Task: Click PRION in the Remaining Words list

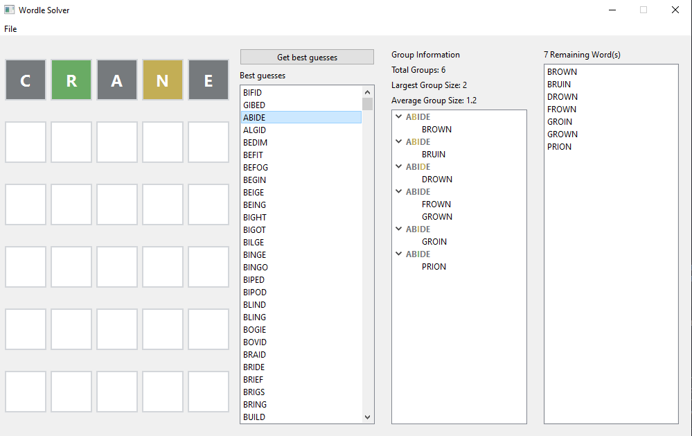Action: (x=611, y=147)
